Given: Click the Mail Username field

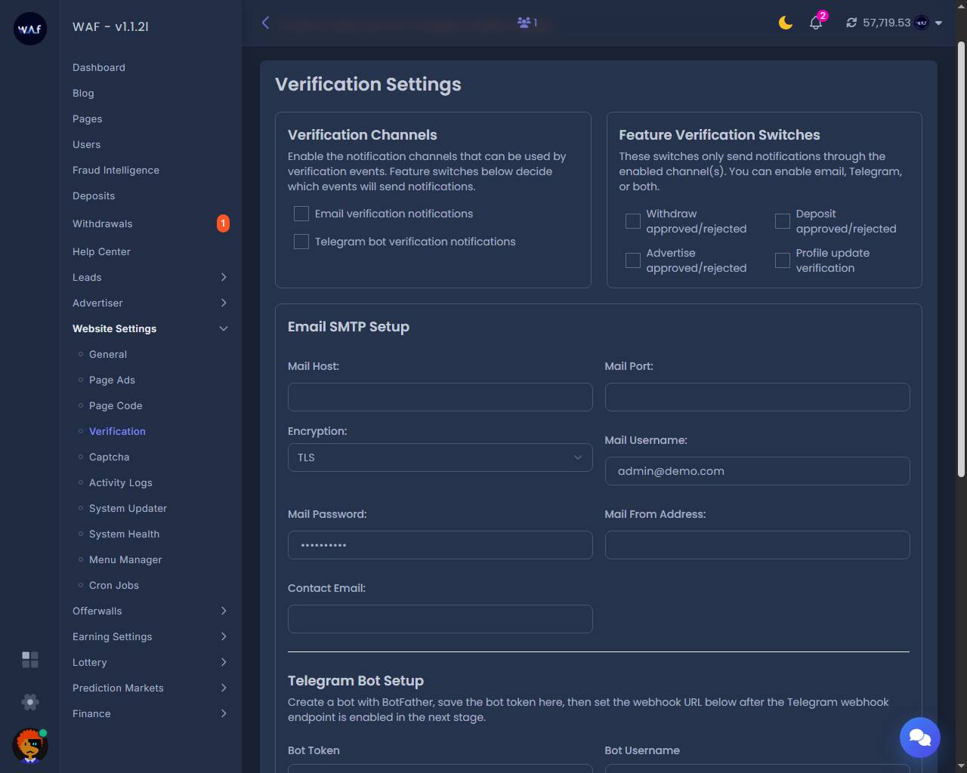Looking at the screenshot, I should 757,471.
